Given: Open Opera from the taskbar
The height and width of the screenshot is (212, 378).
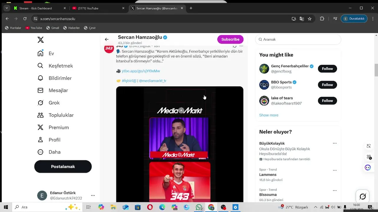Looking at the screenshot, I should tap(150, 207).
